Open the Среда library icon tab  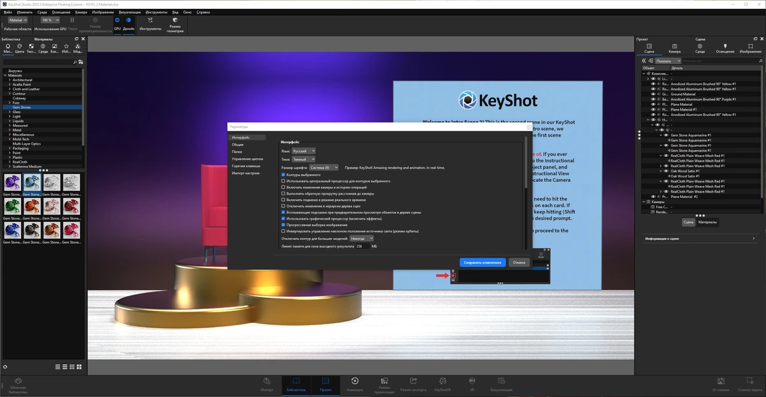point(43,49)
